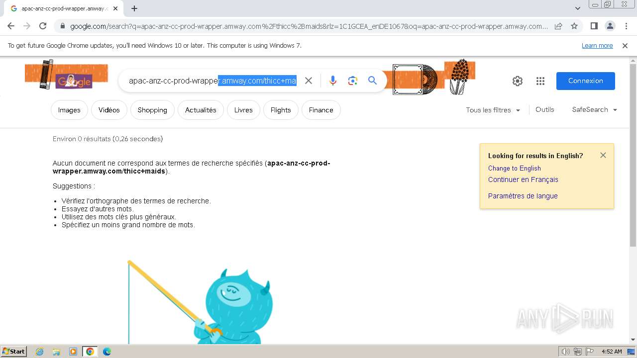Search by image with camera lens icon
The image size is (637, 358).
(x=353, y=81)
